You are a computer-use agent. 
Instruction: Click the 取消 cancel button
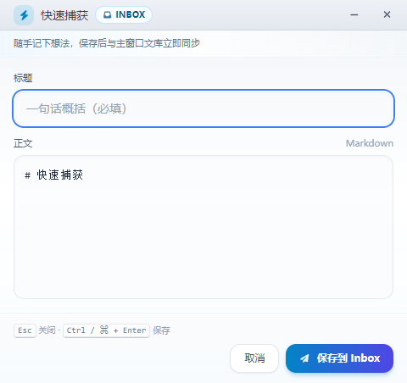pyautogui.click(x=254, y=358)
